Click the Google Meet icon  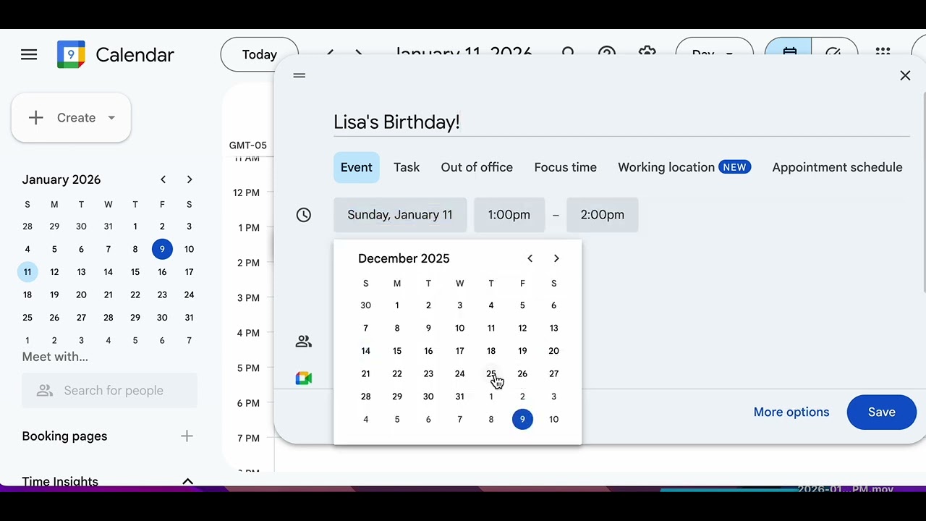(x=304, y=378)
